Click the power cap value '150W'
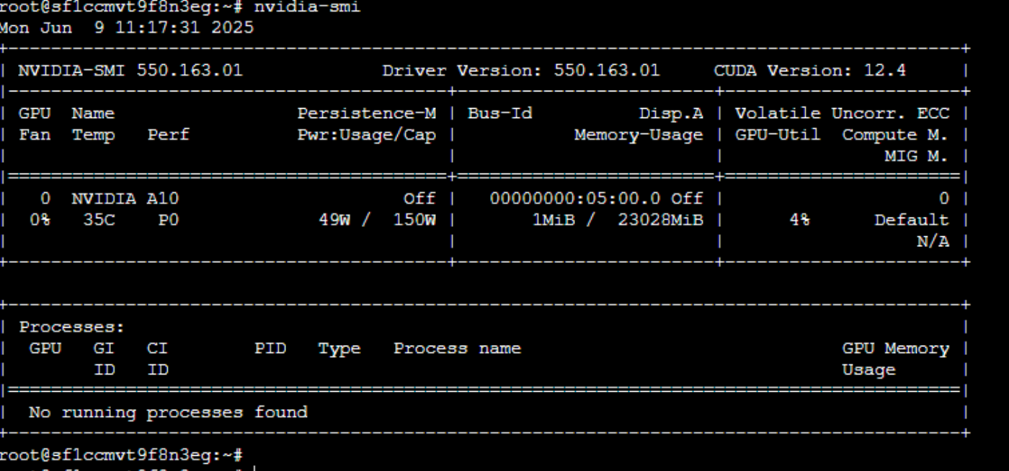1009x471 pixels. 414,220
